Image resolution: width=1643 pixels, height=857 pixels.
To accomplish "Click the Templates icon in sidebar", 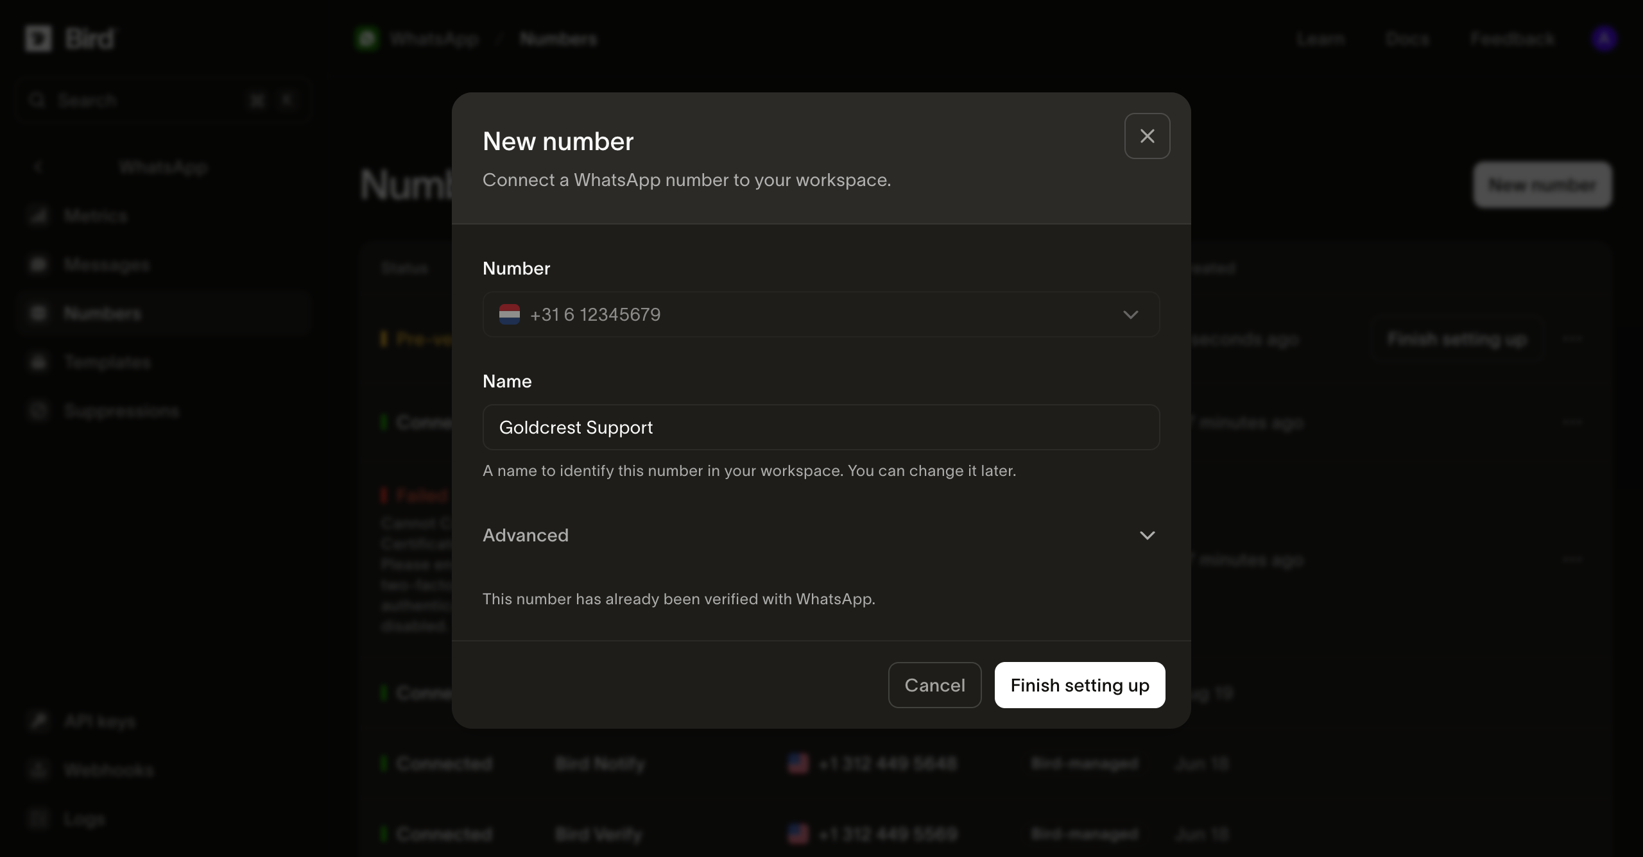I will point(39,362).
